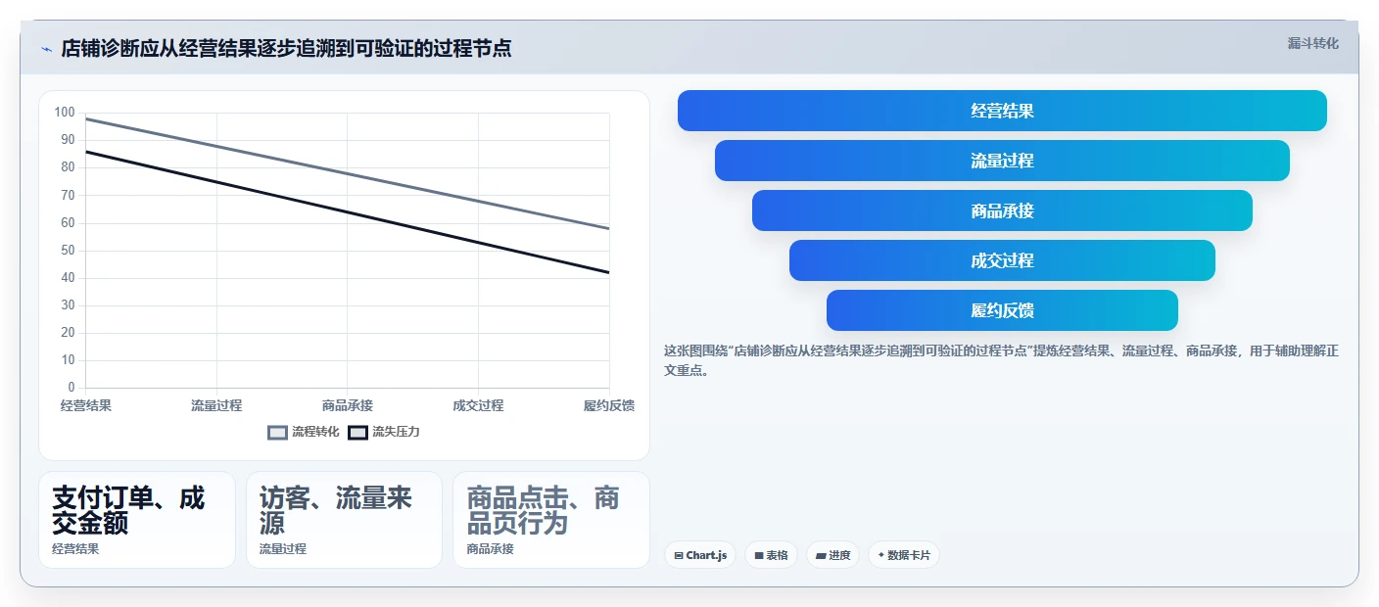This screenshot has height=607, width=1379.
Task: Click the y-axis value 50
Action: tap(68, 251)
